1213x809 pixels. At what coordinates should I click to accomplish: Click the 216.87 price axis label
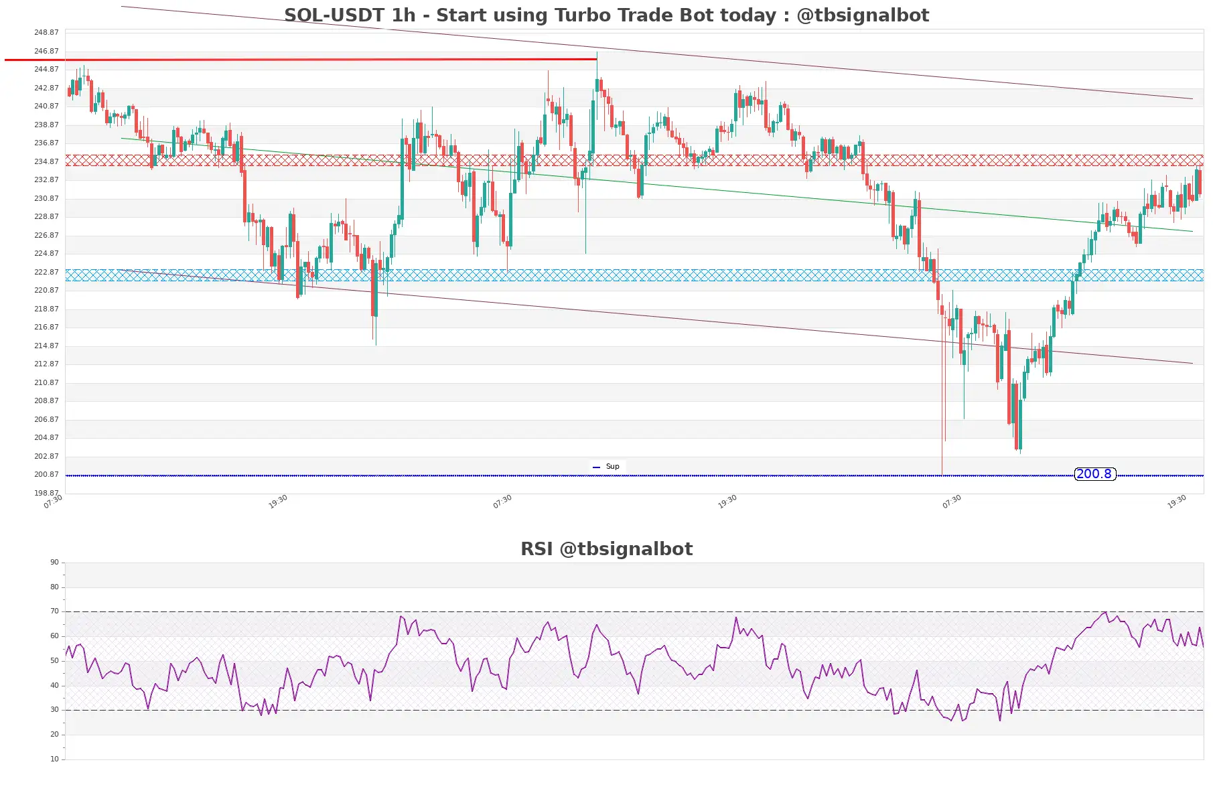click(x=46, y=327)
